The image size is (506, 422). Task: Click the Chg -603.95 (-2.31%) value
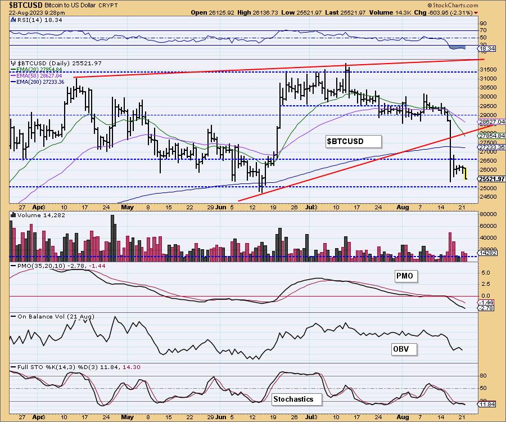(444, 12)
